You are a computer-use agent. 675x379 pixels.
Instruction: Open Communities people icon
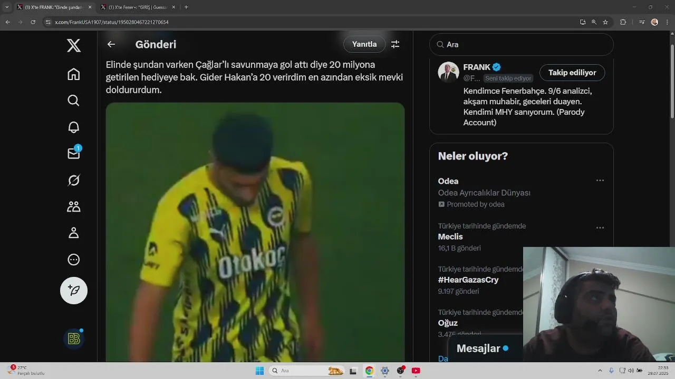point(74,206)
